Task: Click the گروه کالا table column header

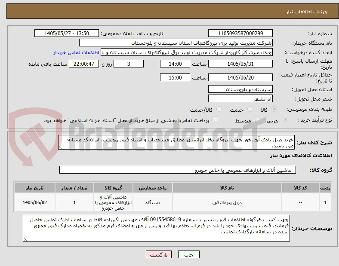Action: 113,188
